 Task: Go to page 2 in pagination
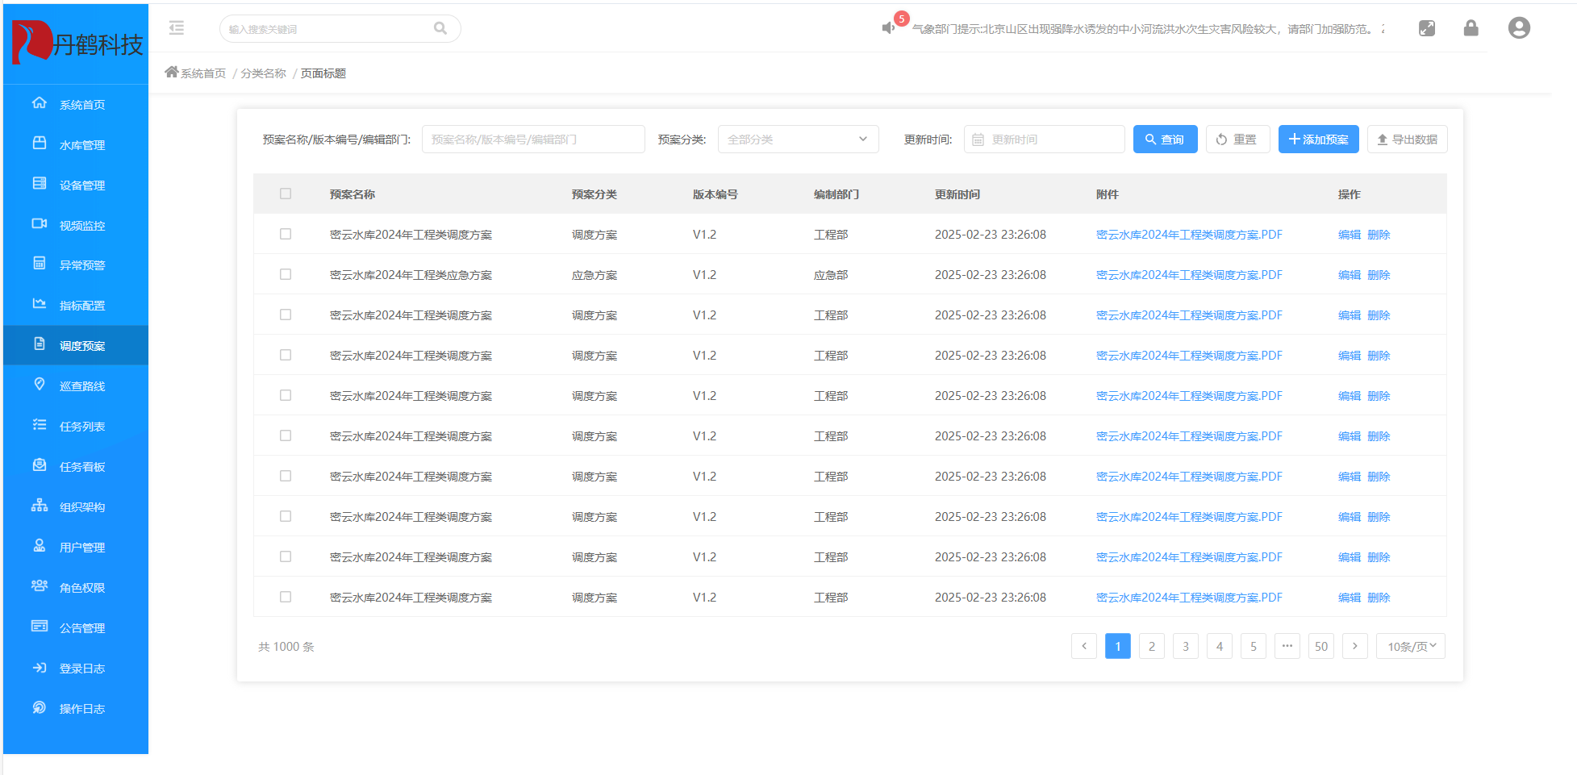[1152, 647]
